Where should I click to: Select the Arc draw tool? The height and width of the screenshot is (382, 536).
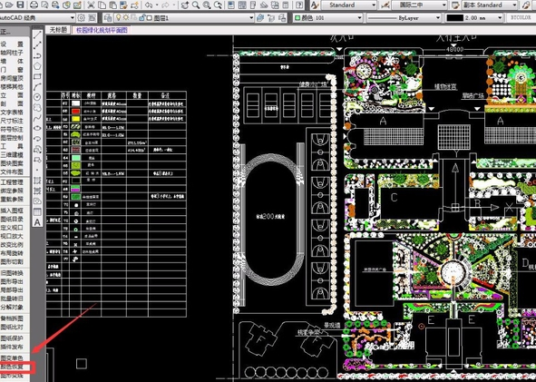click(37, 87)
